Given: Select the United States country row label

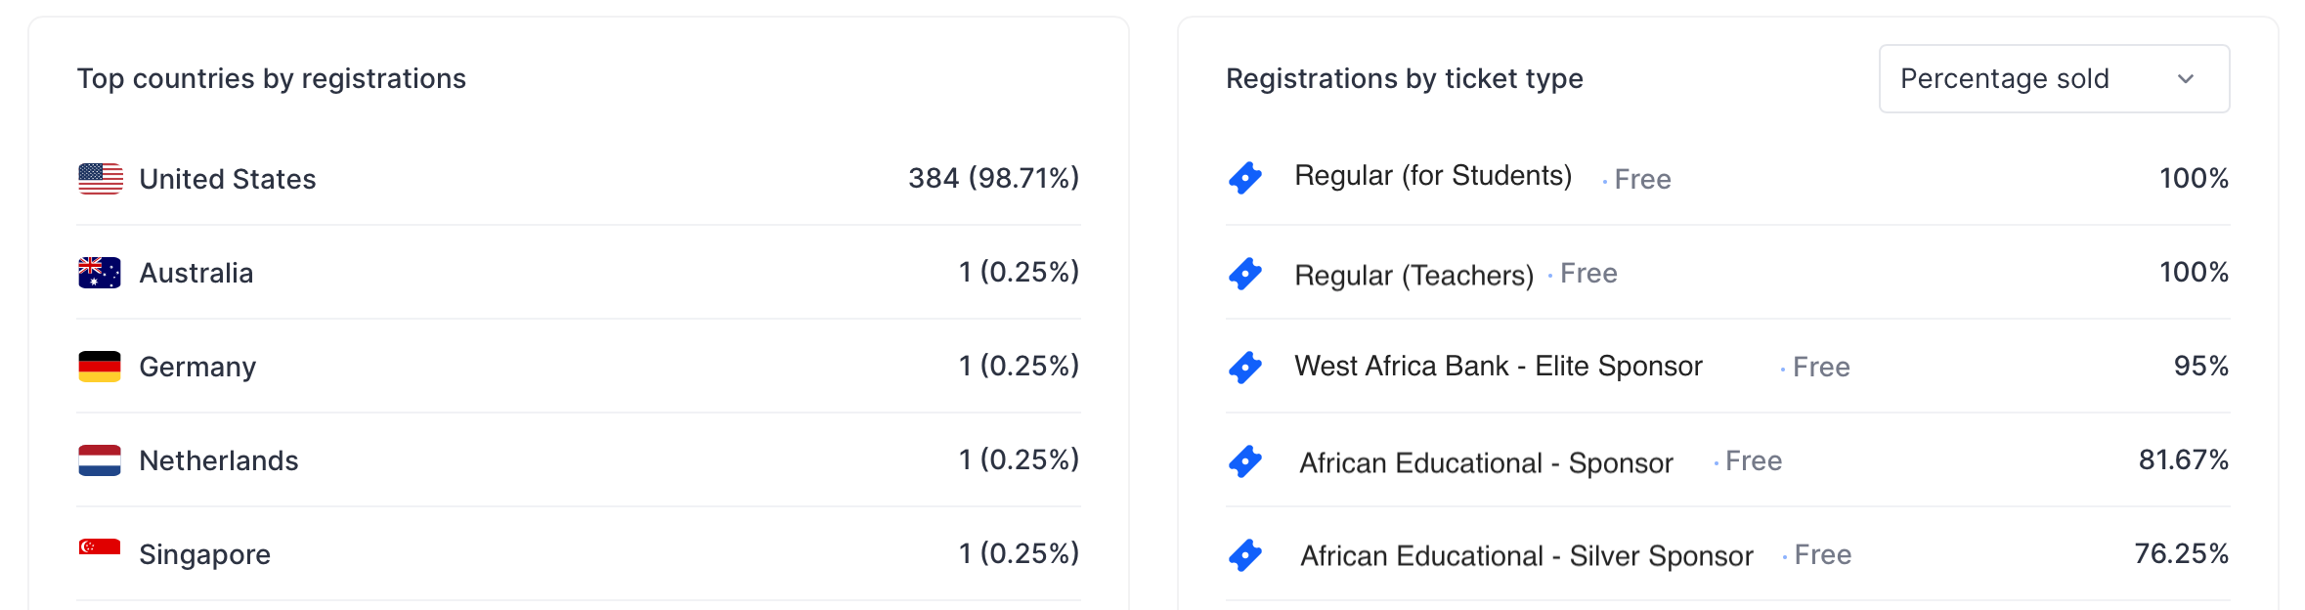Looking at the screenshot, I should (x=228, y=179).
